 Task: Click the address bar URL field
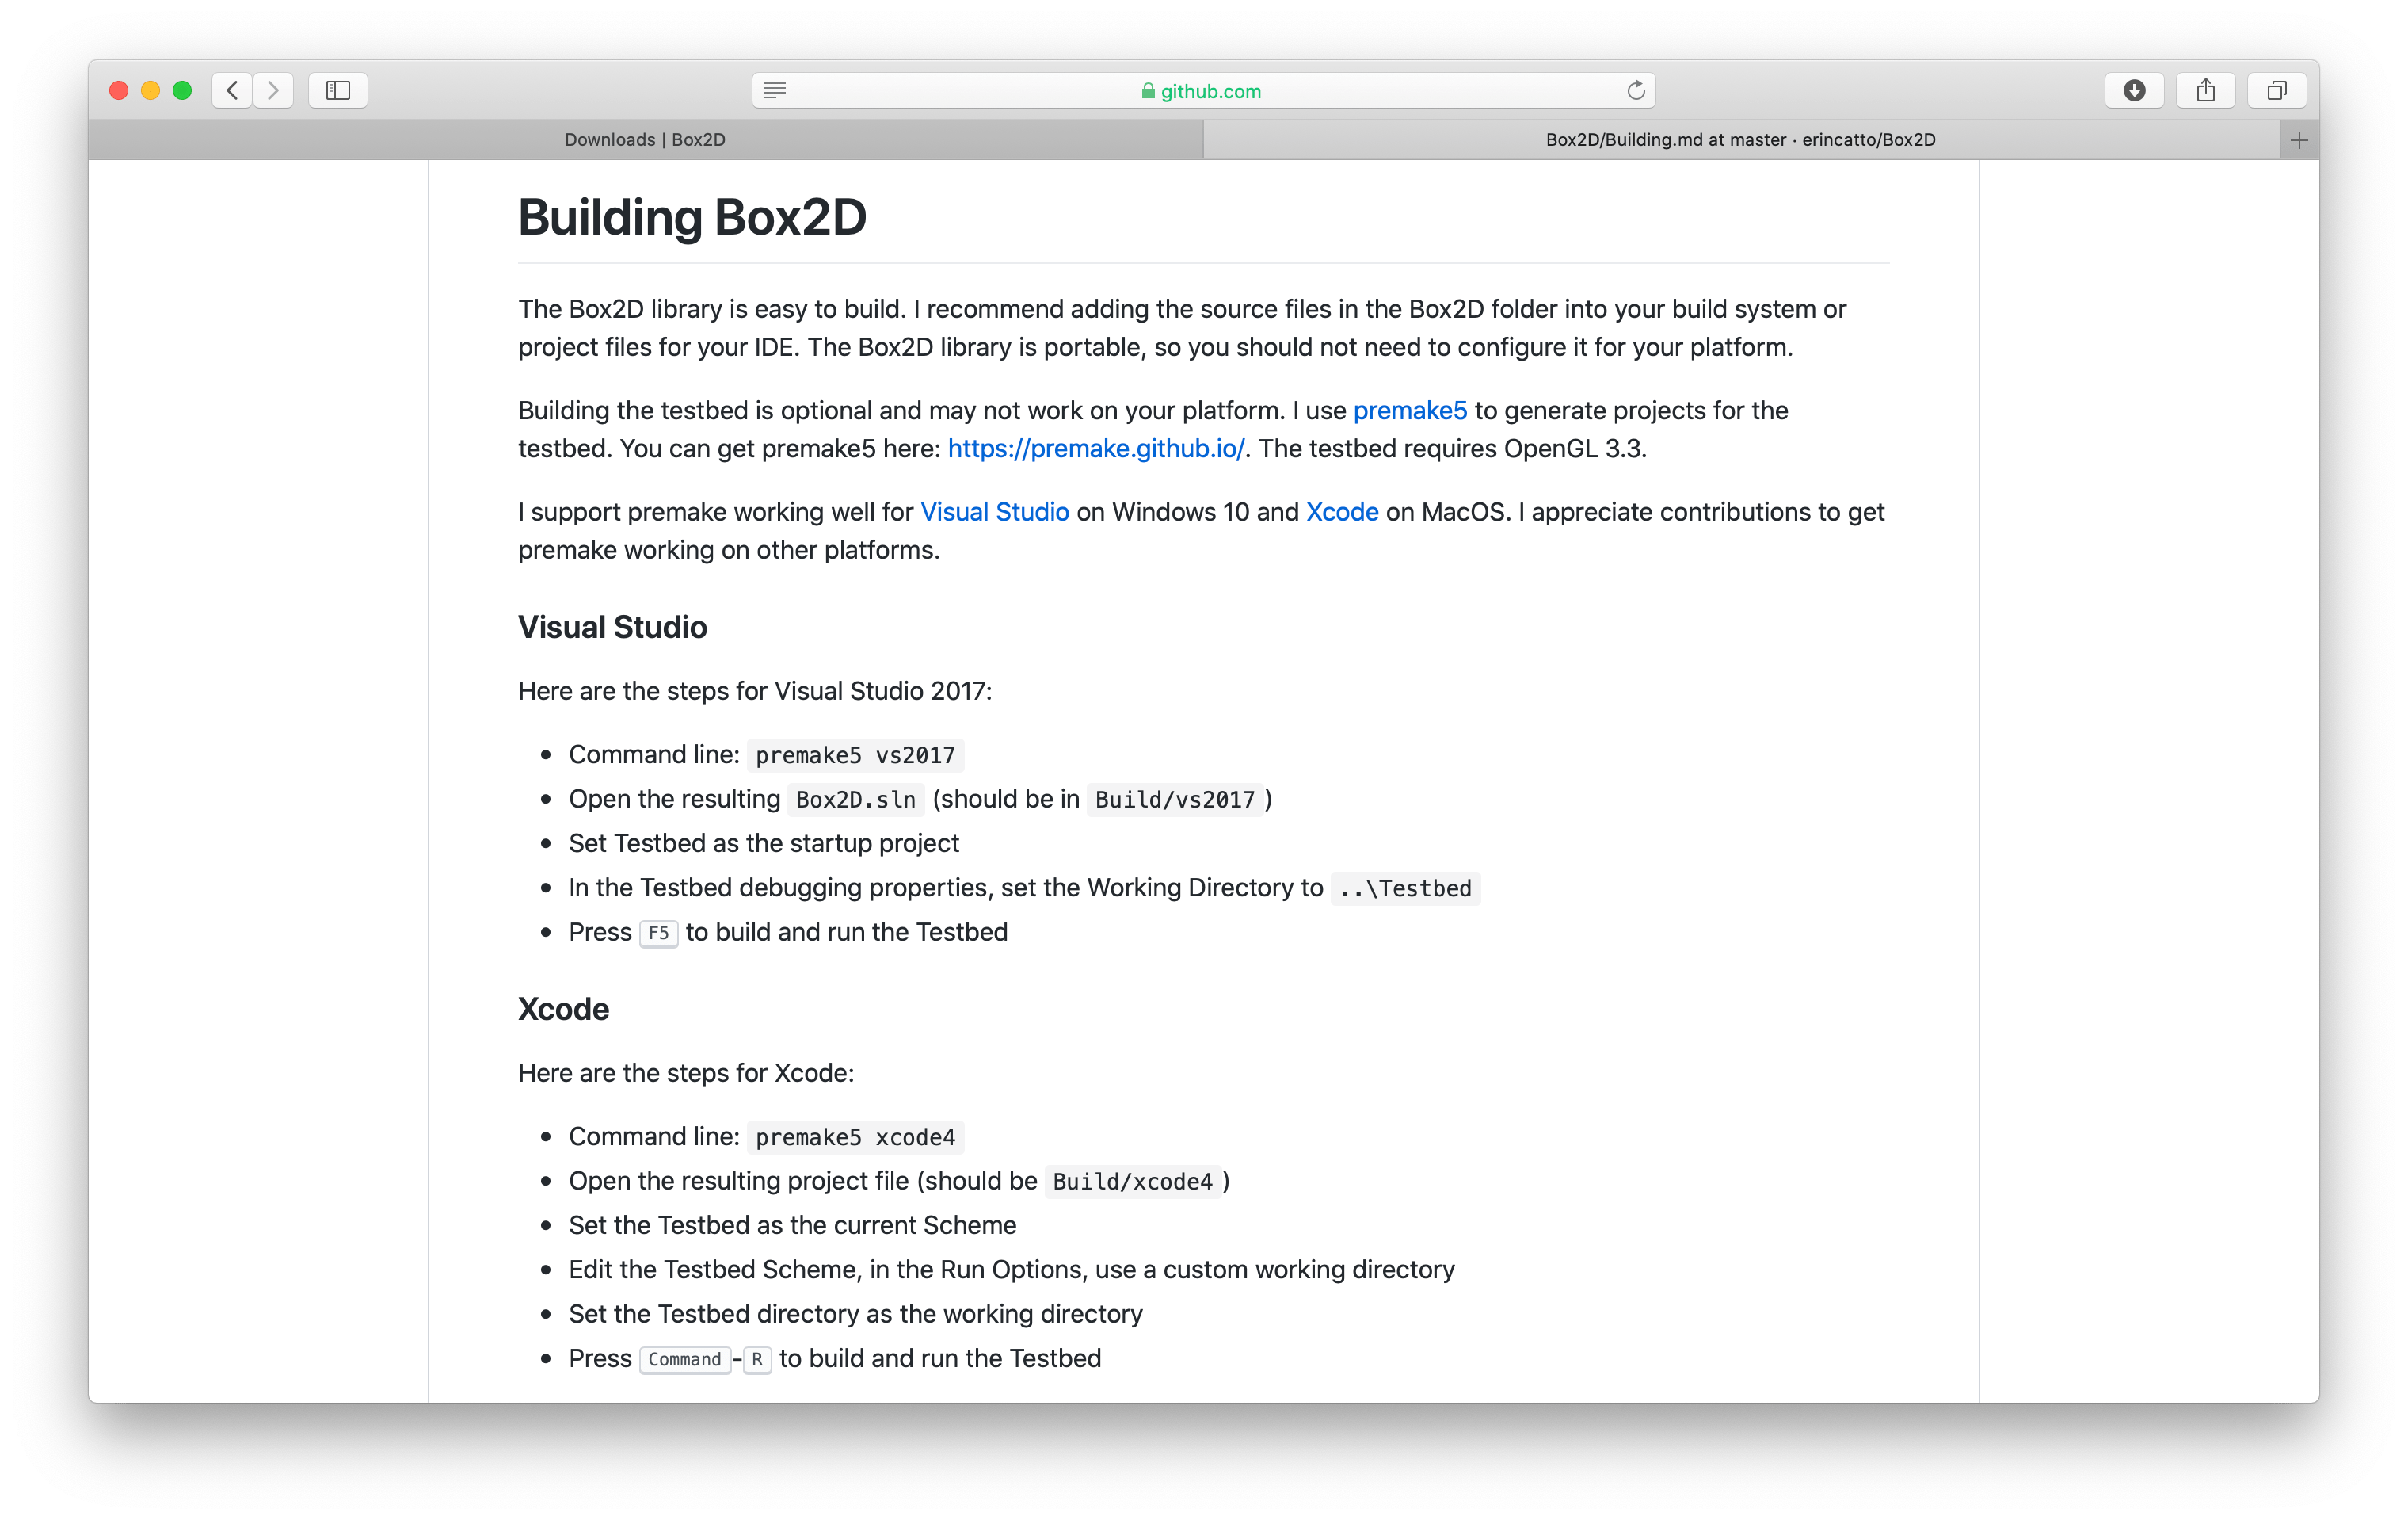1206,90
